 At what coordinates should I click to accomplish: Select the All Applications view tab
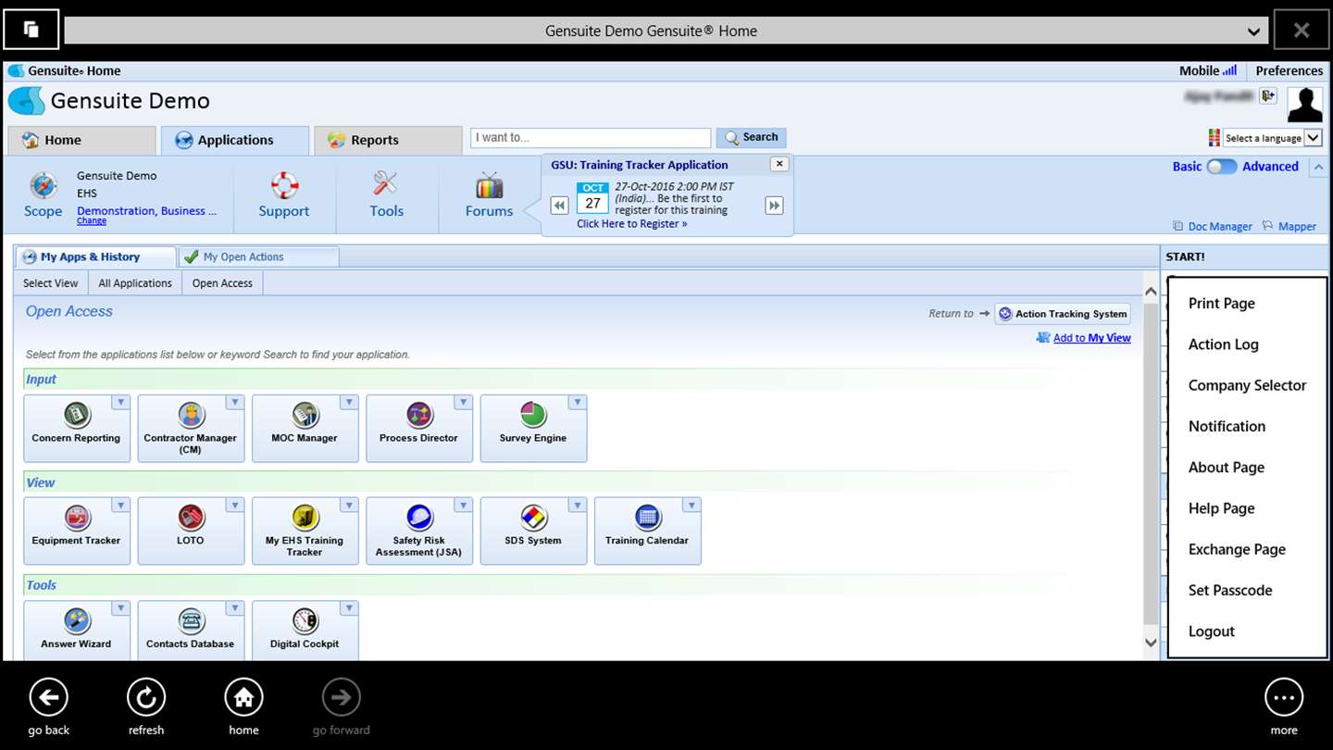pos(135,283)
